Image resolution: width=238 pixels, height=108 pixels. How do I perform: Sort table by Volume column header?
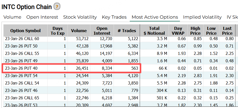point(79,31)
